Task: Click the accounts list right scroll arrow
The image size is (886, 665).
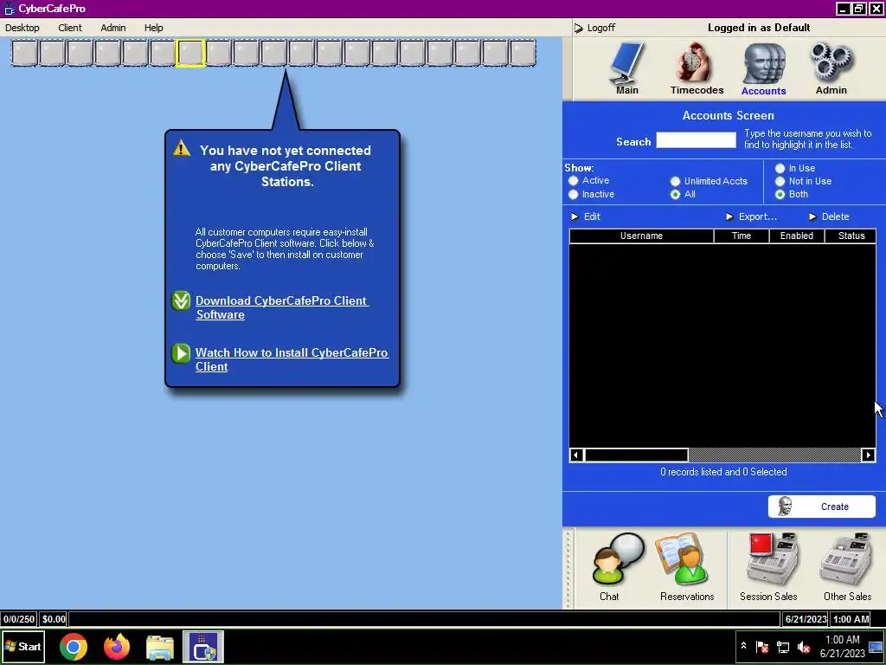Action: [x=869, y=455]
